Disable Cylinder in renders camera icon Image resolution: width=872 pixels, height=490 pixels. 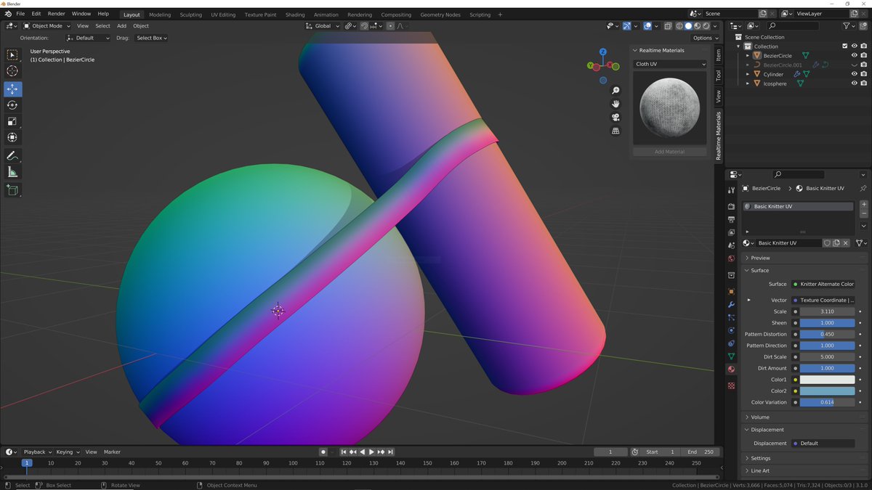864,74
